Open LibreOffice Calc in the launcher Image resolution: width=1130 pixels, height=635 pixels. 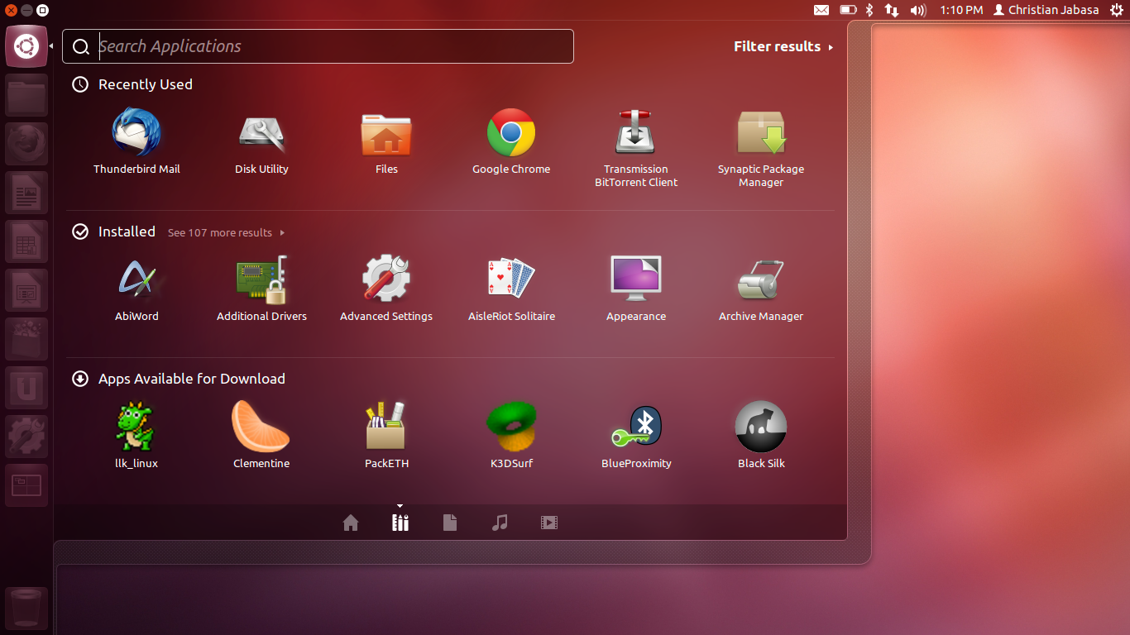26,241
